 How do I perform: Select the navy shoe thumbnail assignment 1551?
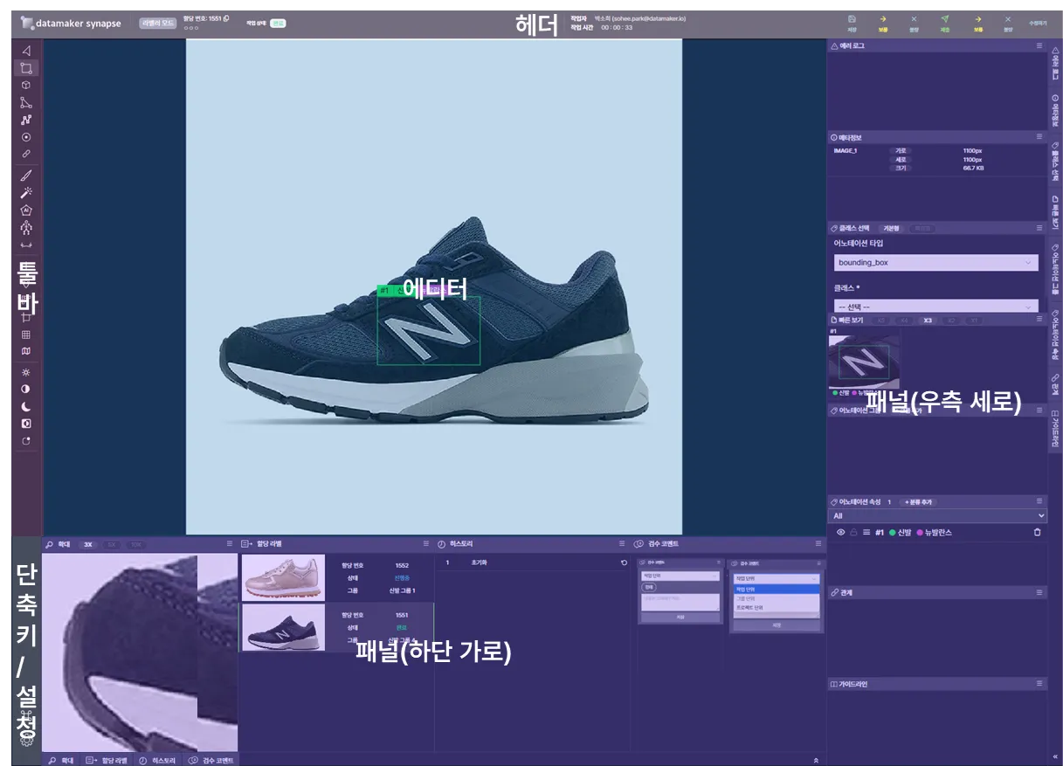tap(283, 626)
